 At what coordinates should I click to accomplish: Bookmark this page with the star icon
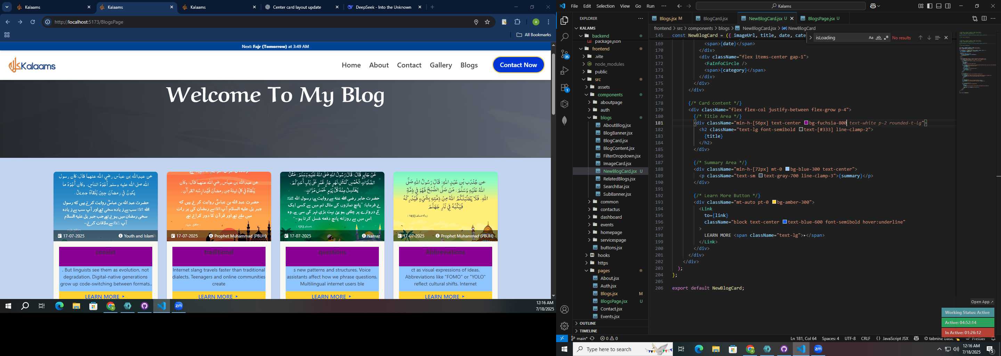tap(487, 22)
